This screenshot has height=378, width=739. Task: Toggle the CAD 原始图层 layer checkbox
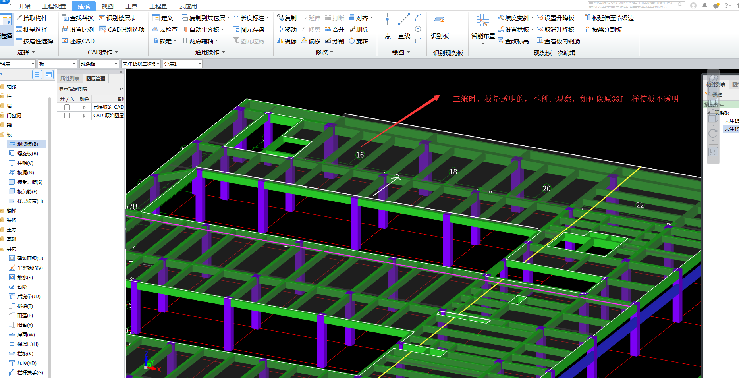tap(67, 116)
